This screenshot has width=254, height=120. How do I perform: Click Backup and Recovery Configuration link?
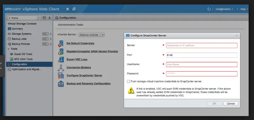89,84
